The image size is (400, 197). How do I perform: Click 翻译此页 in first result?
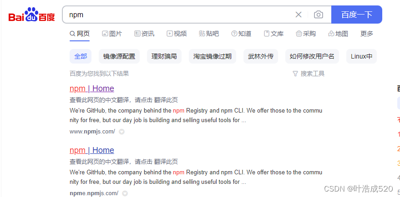click(166, 100)
